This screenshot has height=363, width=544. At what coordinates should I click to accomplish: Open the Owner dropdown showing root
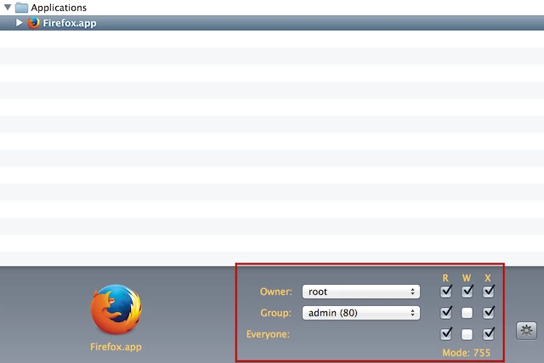pyautogui.click(x=360, y=292)
